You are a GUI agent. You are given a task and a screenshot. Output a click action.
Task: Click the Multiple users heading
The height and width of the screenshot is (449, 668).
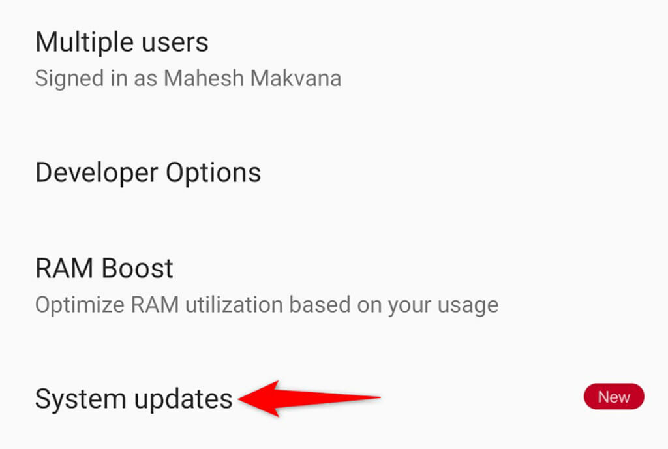122,42
